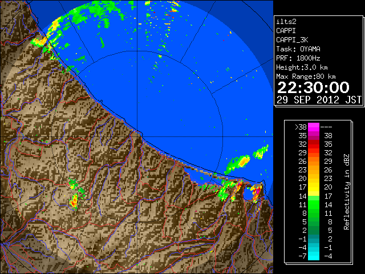Image resolution: width=365 pixels, height=274 pixels.
Task: Click the 'ilts2' label in info box
Action: 286,22
